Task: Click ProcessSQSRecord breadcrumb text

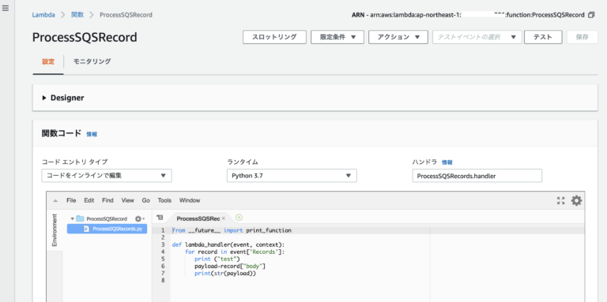Action: coord(126,15)
